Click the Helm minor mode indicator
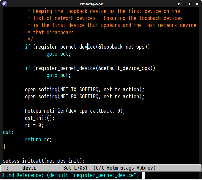 112,168
